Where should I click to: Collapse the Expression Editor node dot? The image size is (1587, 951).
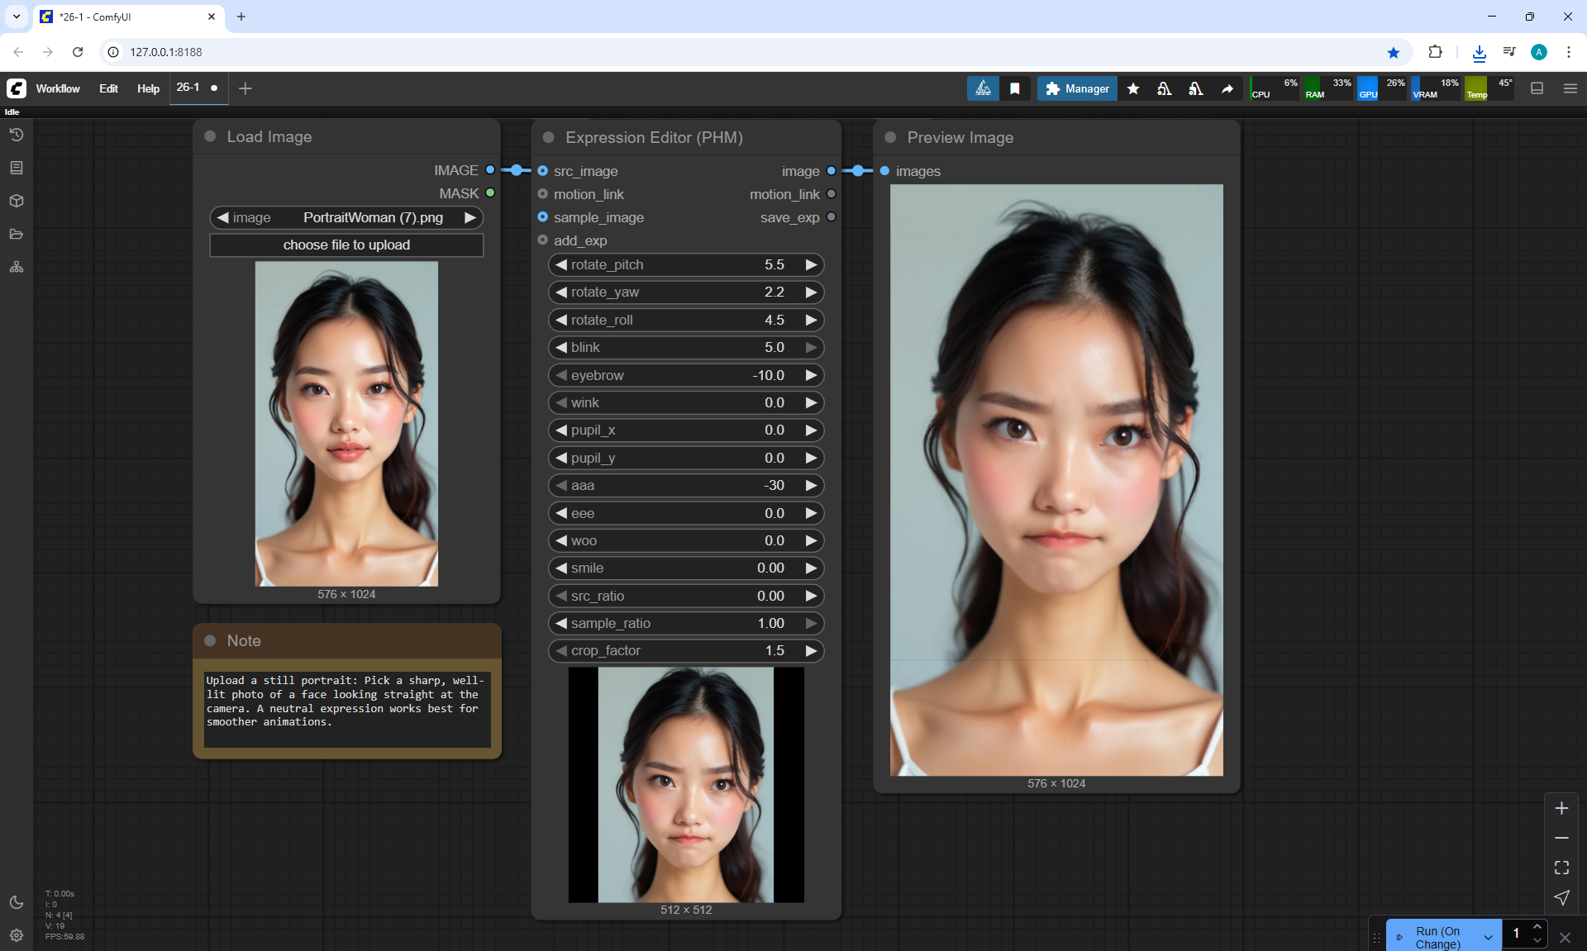[x=548, y=137]
